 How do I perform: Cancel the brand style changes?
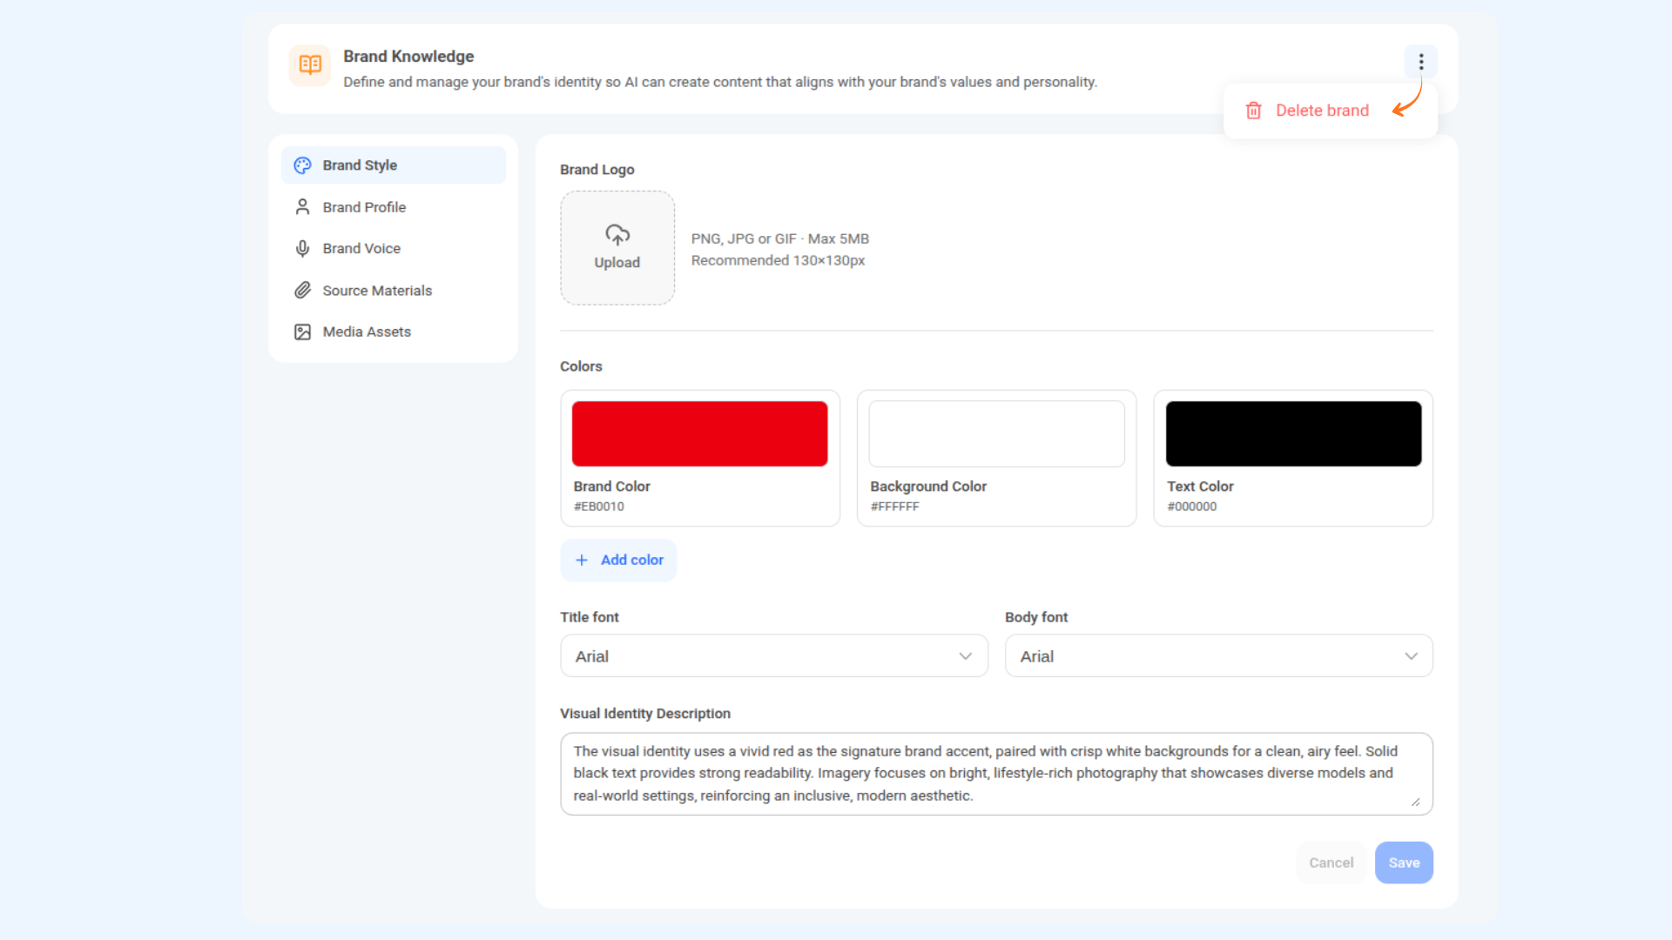tap(1331, 863)
